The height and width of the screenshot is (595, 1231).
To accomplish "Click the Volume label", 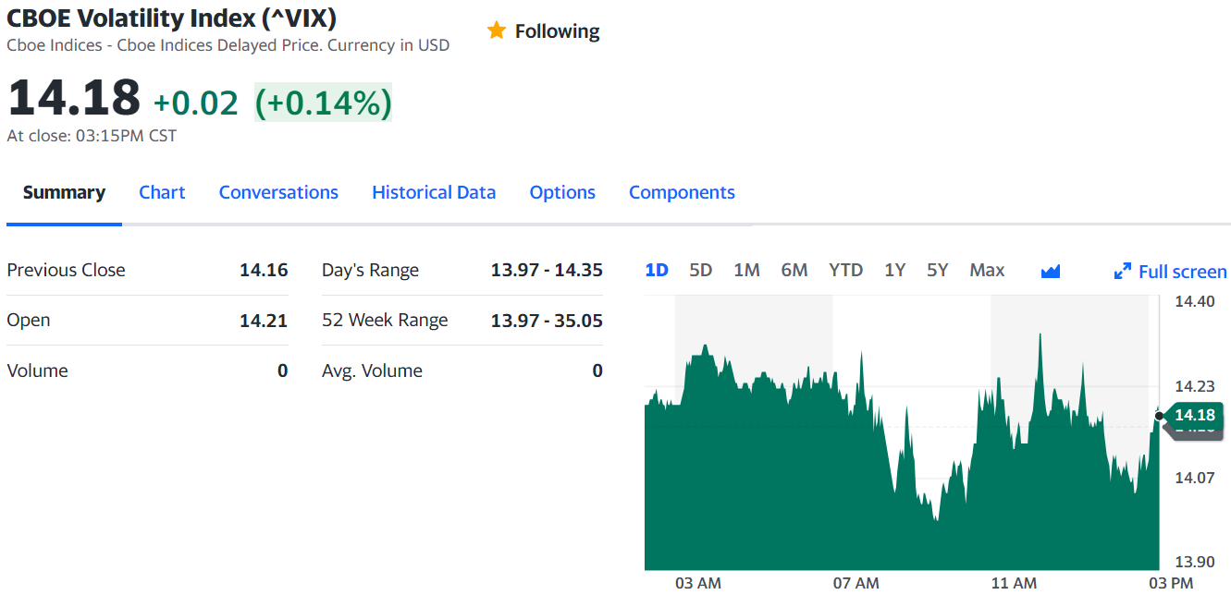I will [37, 370].
